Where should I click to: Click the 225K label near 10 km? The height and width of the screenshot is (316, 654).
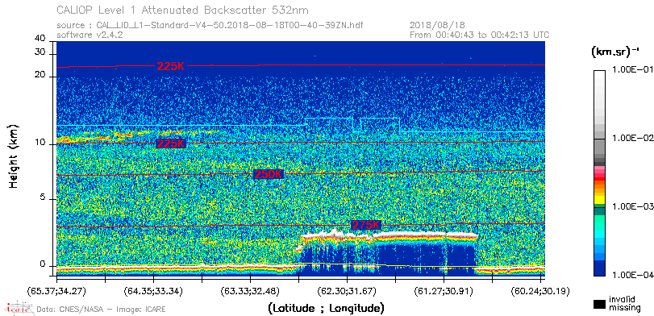(x=171, y=143)
